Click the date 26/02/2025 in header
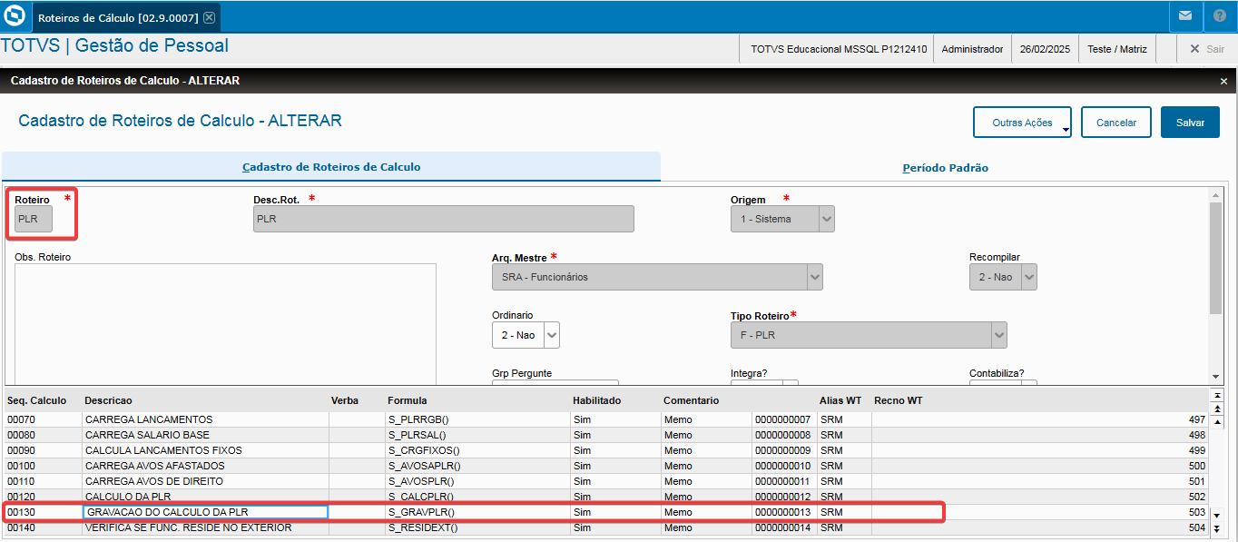 tap(1046, 49)
